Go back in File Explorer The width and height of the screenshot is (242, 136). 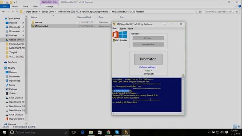[x=3, y=12]
